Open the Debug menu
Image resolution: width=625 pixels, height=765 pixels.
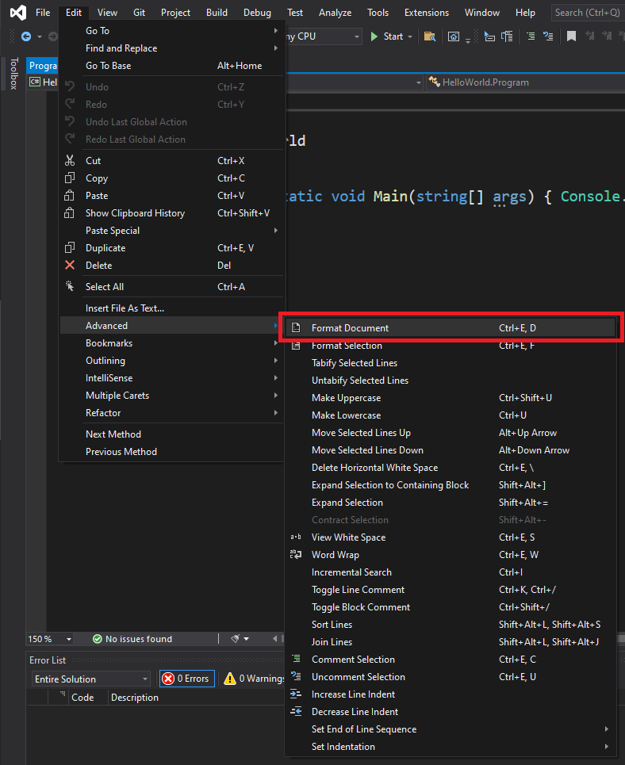pos(257,13)
